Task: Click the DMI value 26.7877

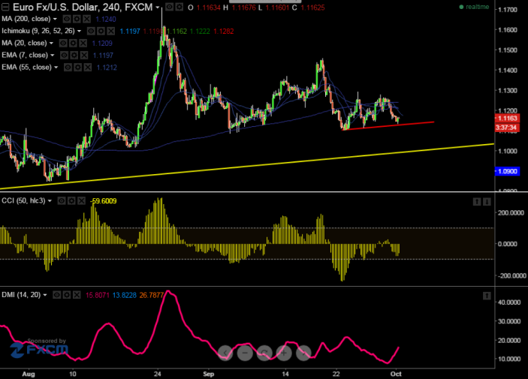Action: (x=152, y=295)
